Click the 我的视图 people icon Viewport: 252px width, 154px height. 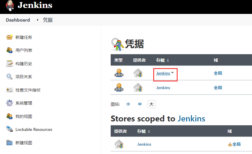point(10,116)
